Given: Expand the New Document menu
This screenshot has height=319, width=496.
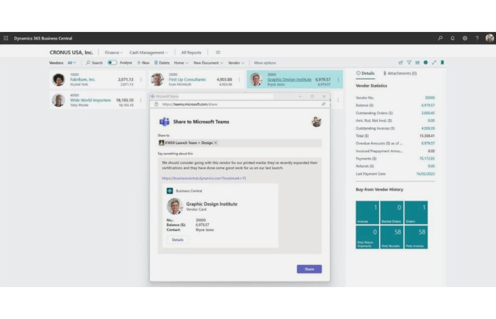Looking at the screenshot, I should click(x=208, y=62).
